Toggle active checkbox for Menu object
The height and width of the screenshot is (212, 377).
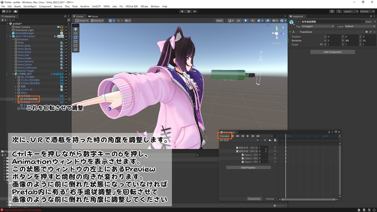(66, 93)
